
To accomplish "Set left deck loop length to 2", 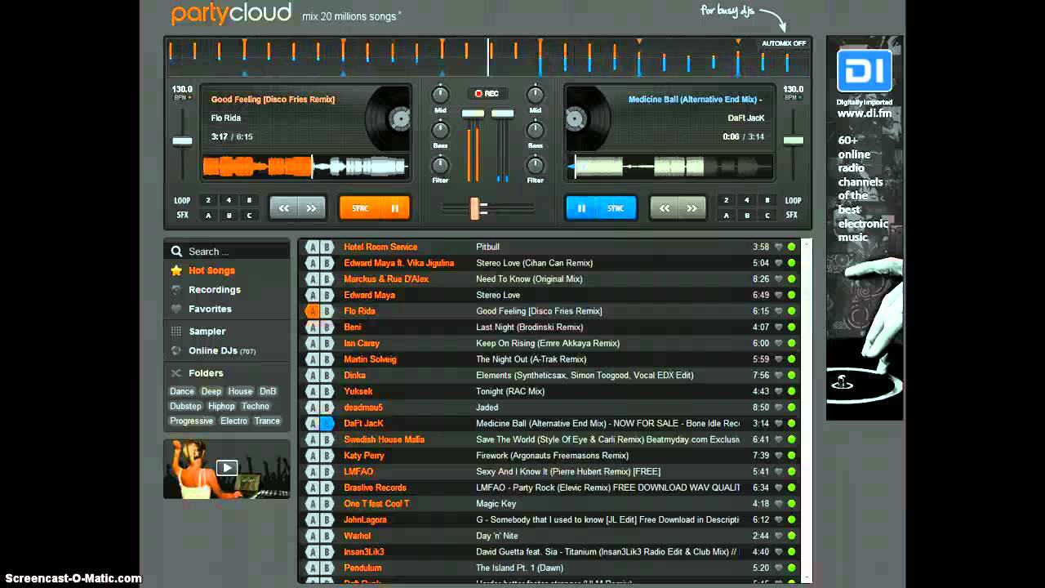I will 208,200.
